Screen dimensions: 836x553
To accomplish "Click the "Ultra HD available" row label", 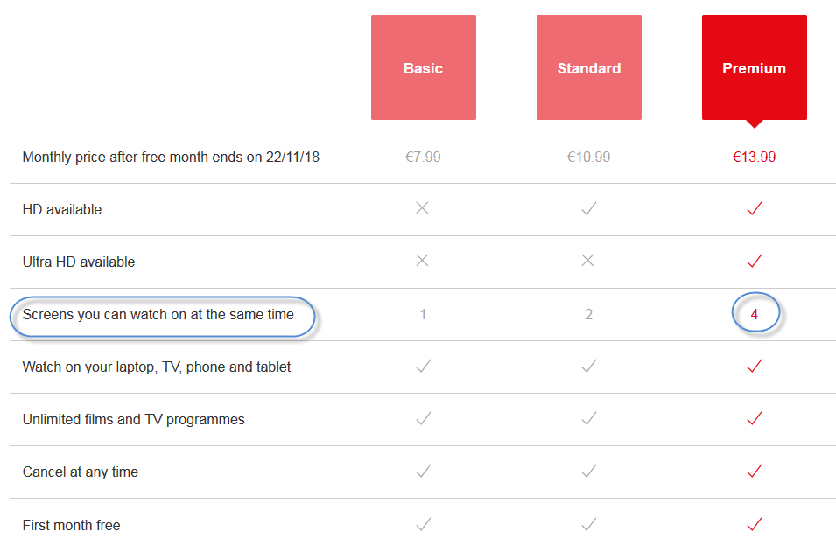I will [x=79, y=262].
